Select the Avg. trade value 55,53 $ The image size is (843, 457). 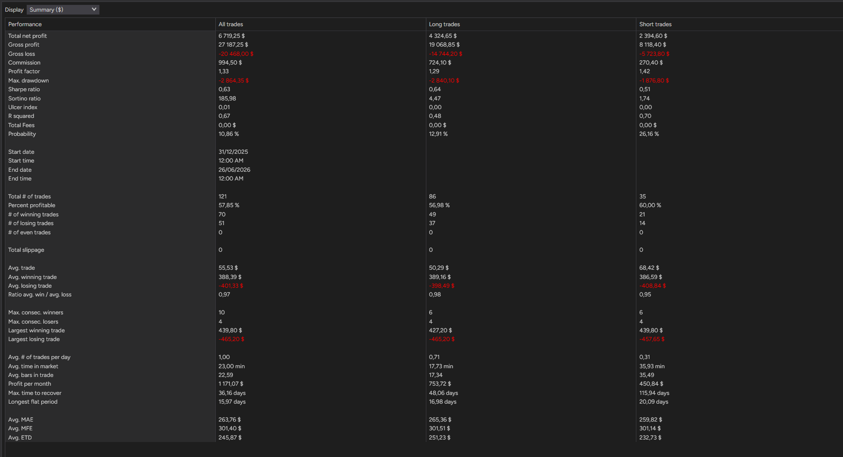click(x=228, y=268)
